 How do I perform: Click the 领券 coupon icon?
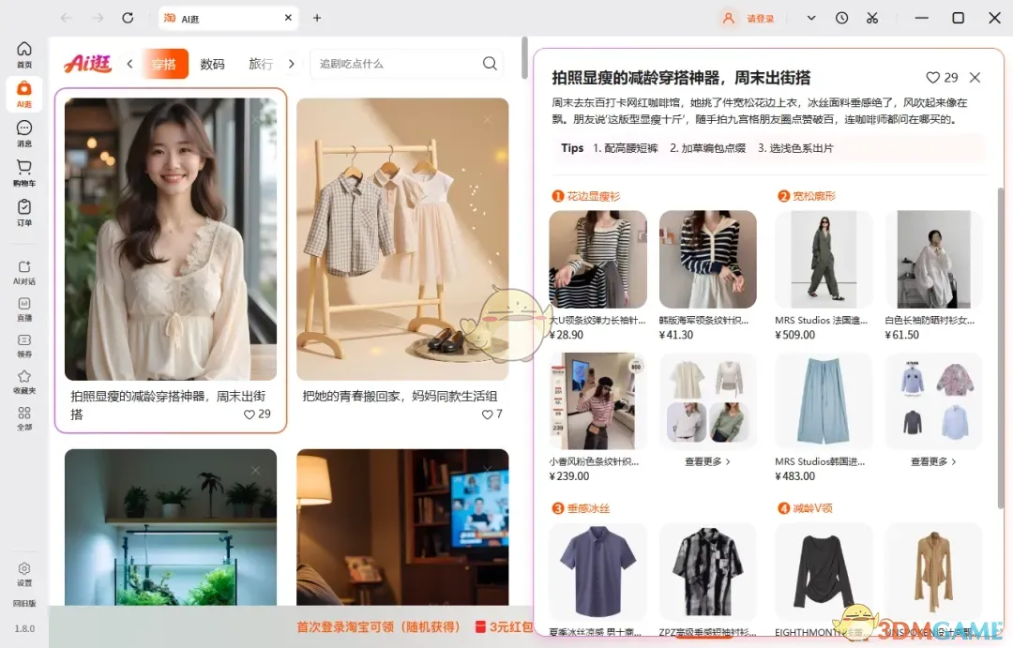coord(24,344)
